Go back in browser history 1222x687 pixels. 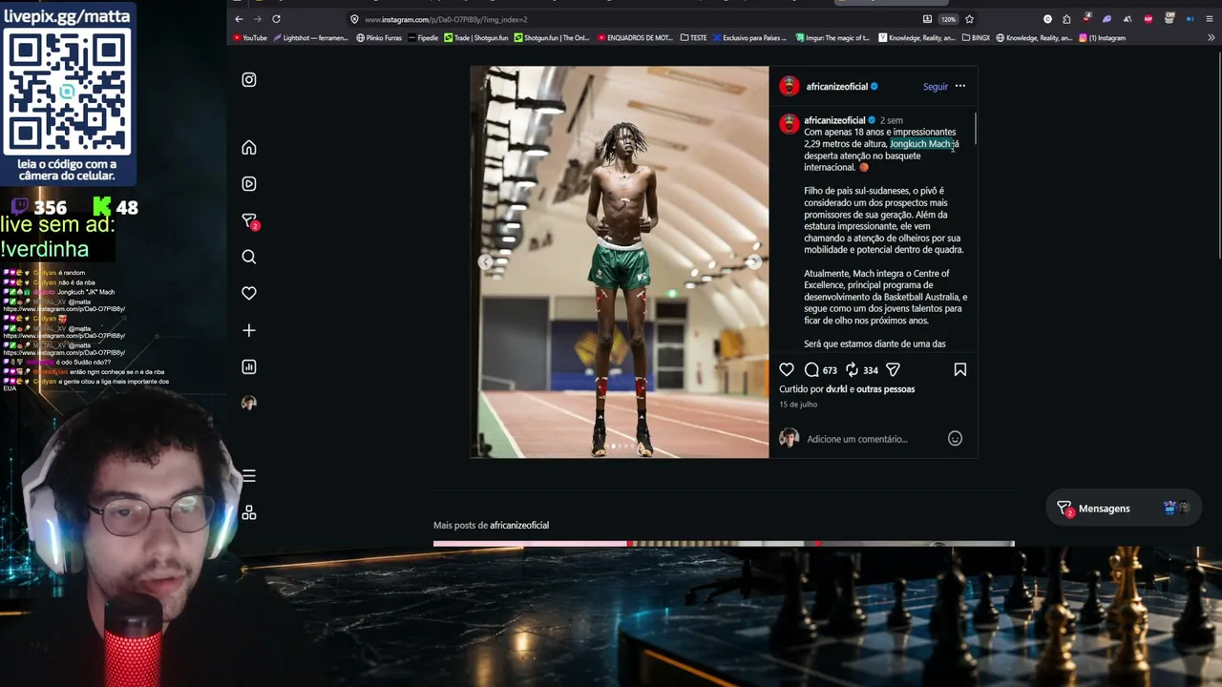click(x=239, y=19)
